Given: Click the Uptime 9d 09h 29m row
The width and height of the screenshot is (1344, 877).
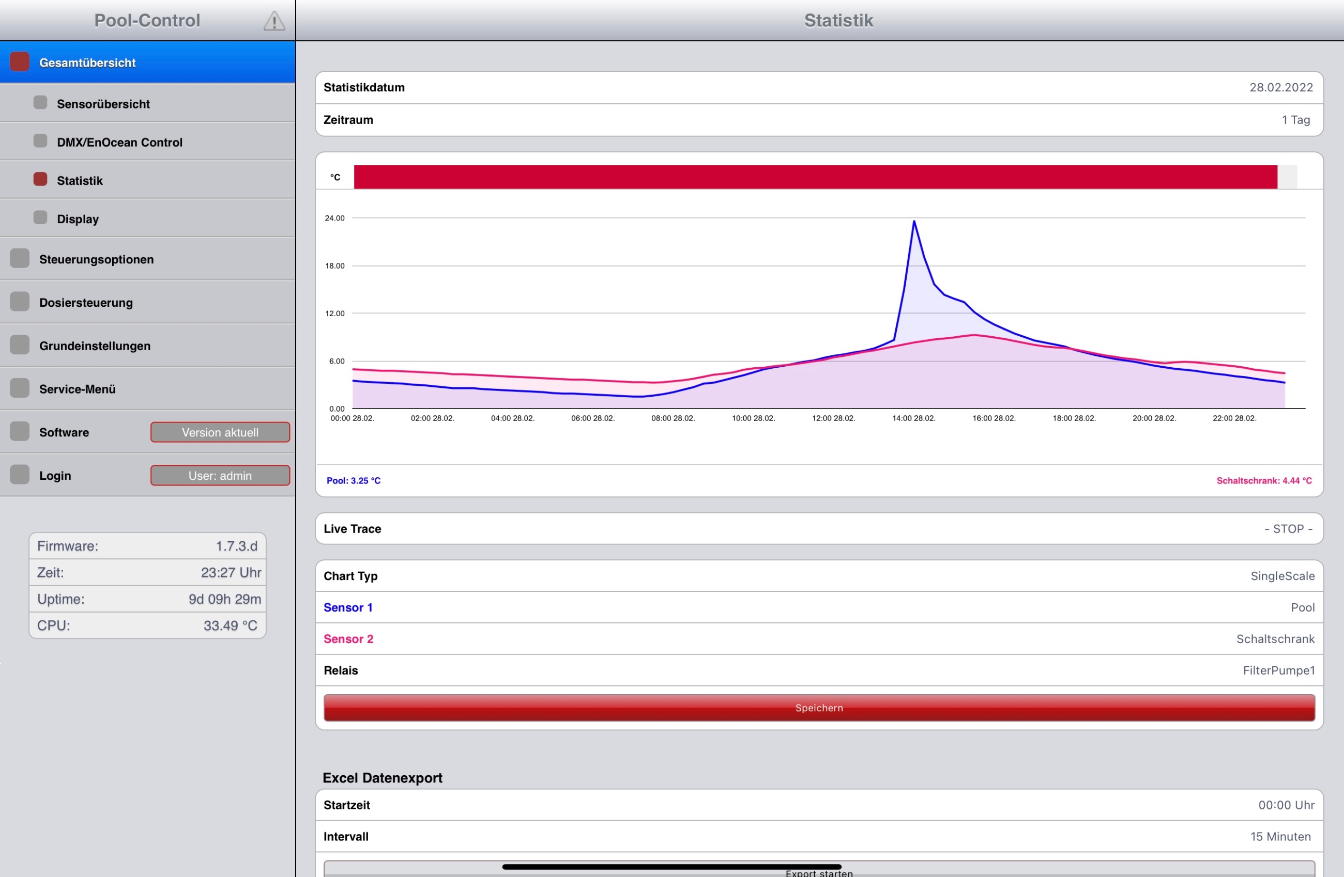Looking at the screenshot, I should 147,599.
